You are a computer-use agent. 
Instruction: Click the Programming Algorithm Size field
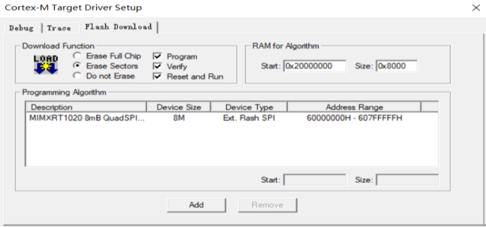click(x=407, y=180)
